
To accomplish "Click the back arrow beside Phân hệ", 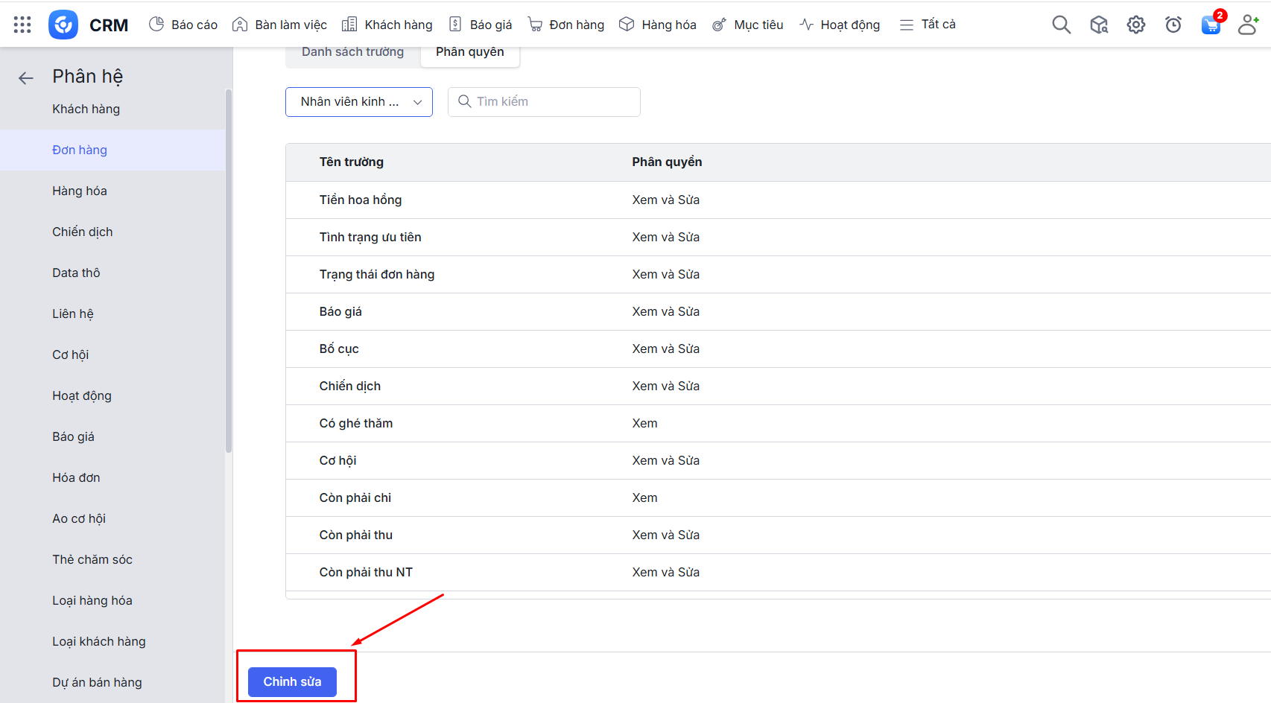I will [x=26, y=77].
